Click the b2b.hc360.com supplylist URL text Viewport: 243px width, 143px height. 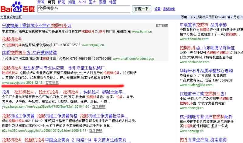click(44, 131)
